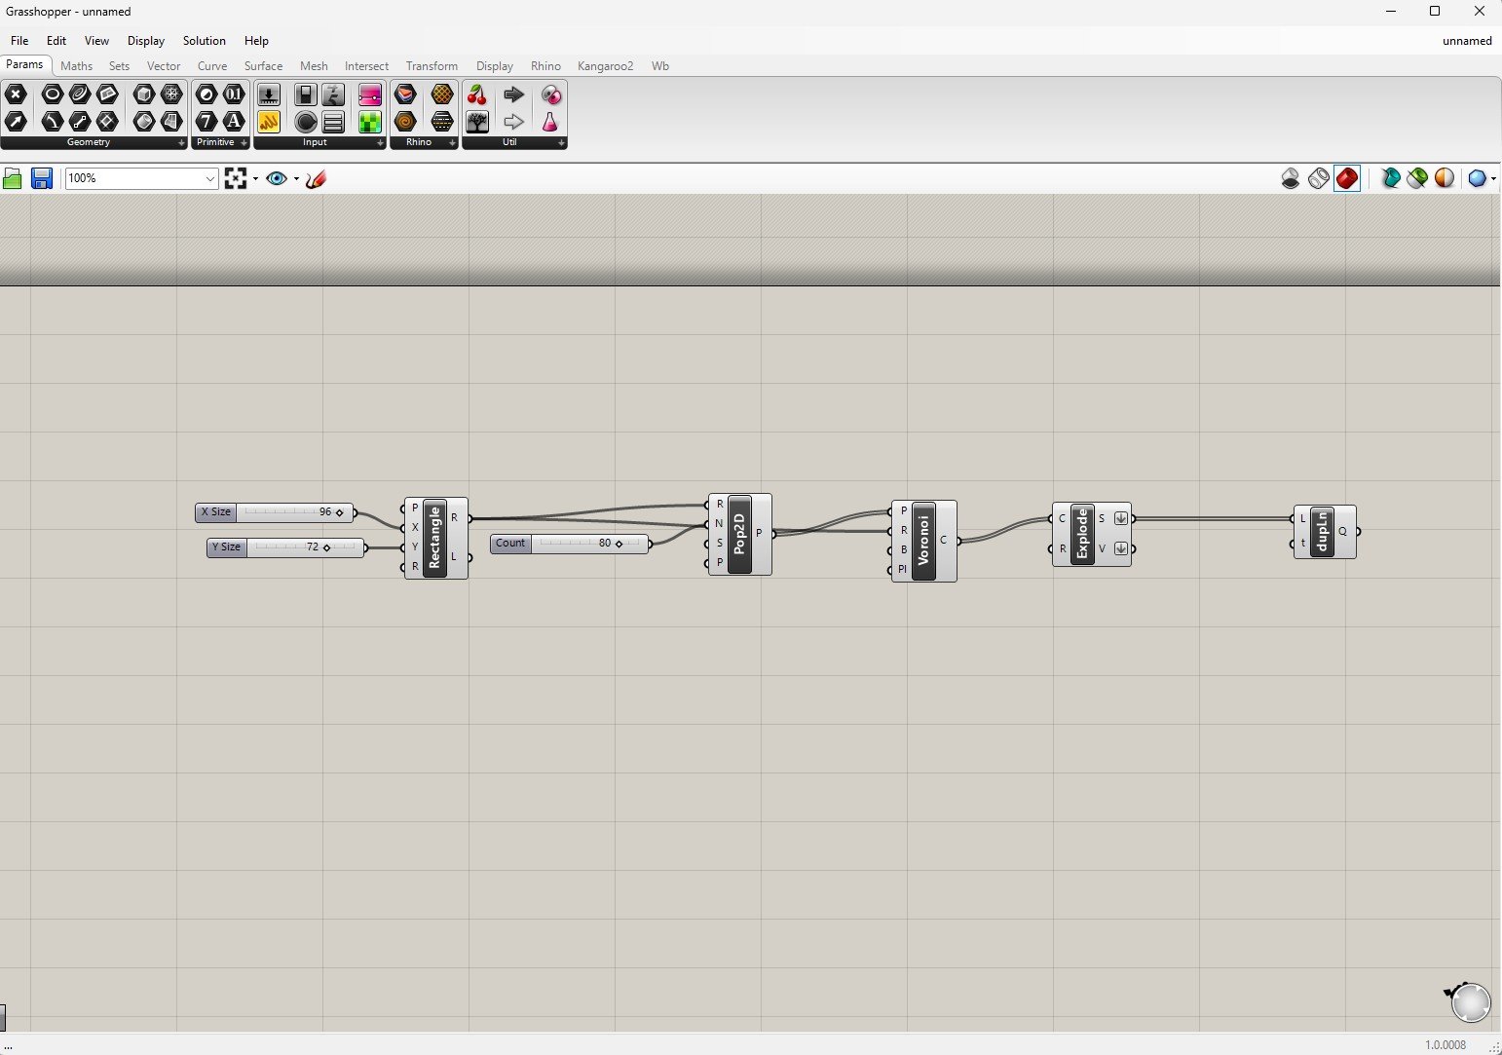The height and width of the screenshot is (1055, 1502).
Task: Click the Voronoi component on canvas
Action: (923, 541)
